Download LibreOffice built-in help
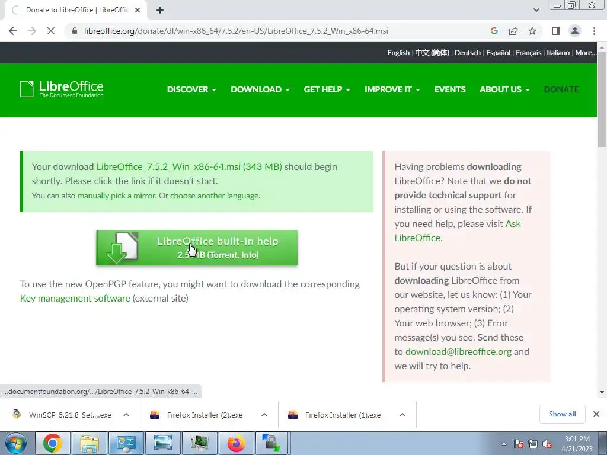The width and height of the screenshot is (607, 455). [197, 248]
